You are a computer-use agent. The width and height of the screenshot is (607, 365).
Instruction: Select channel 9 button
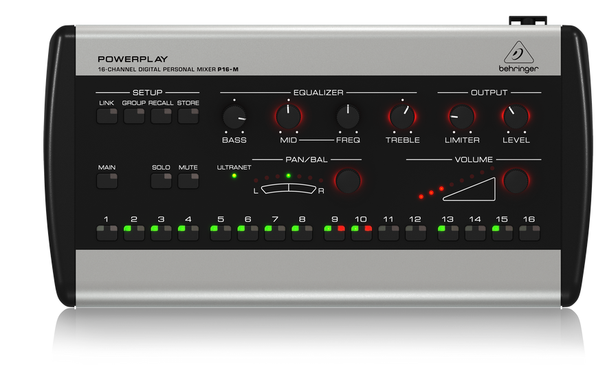pos(335,234)
